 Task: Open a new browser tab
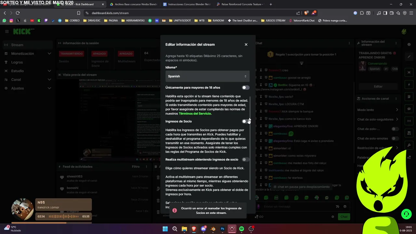click(271, 4)
